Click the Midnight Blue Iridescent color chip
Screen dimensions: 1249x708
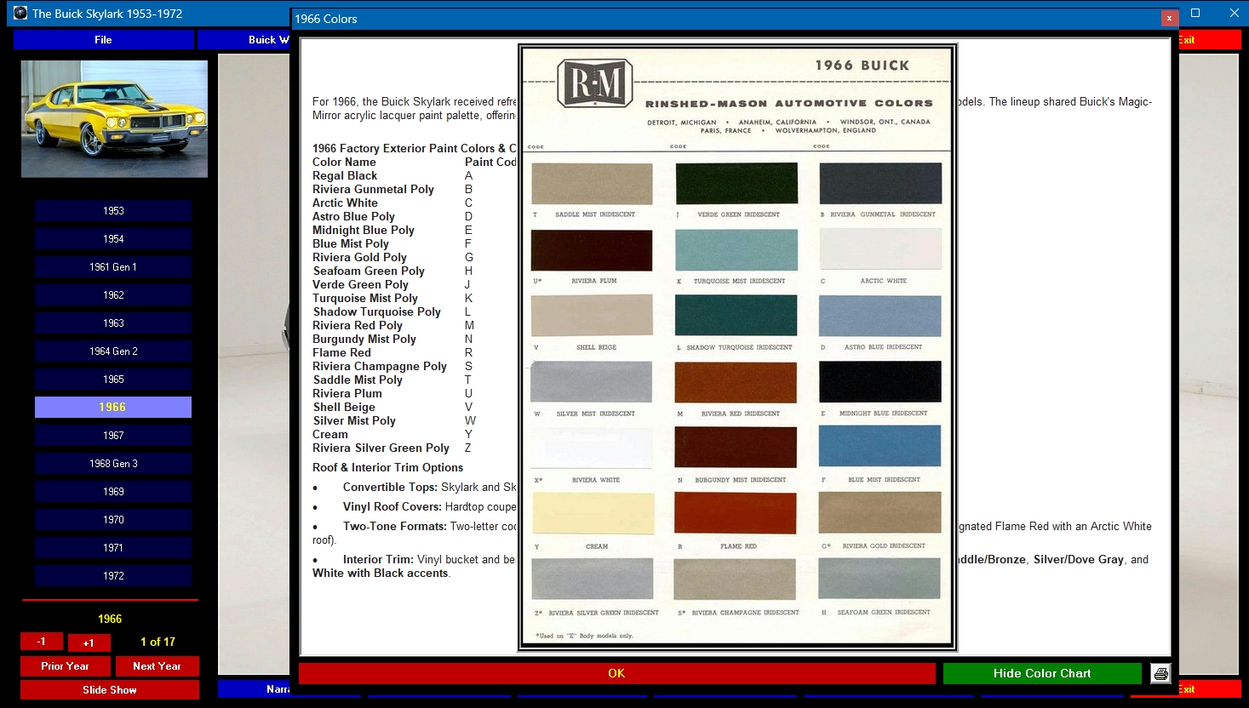(880, 383)
